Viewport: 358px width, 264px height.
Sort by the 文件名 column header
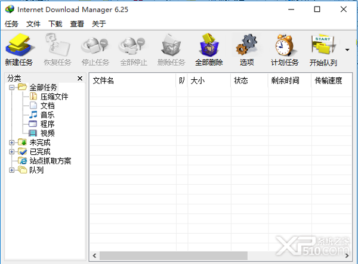tap(132, 80)
